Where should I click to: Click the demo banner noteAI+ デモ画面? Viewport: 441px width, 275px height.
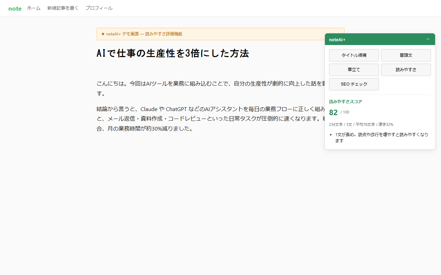tap(220, 34)
